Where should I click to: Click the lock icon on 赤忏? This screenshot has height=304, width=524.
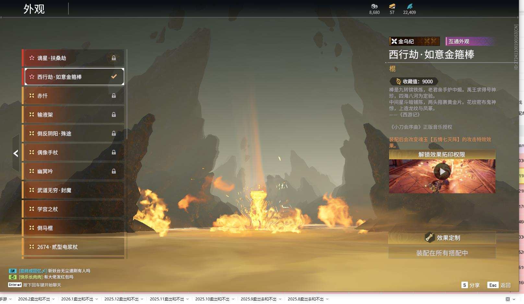click(114, 96)
